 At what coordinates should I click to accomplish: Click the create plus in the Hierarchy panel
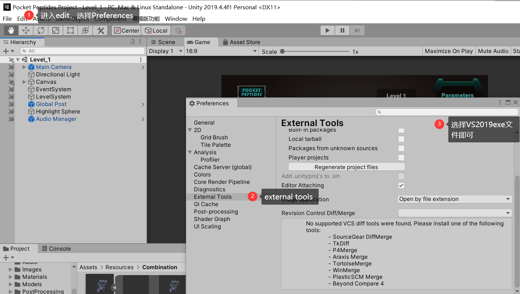[x=6, y=51]
